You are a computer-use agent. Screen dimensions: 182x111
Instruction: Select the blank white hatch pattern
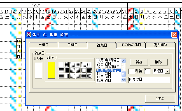click(61, 64)
